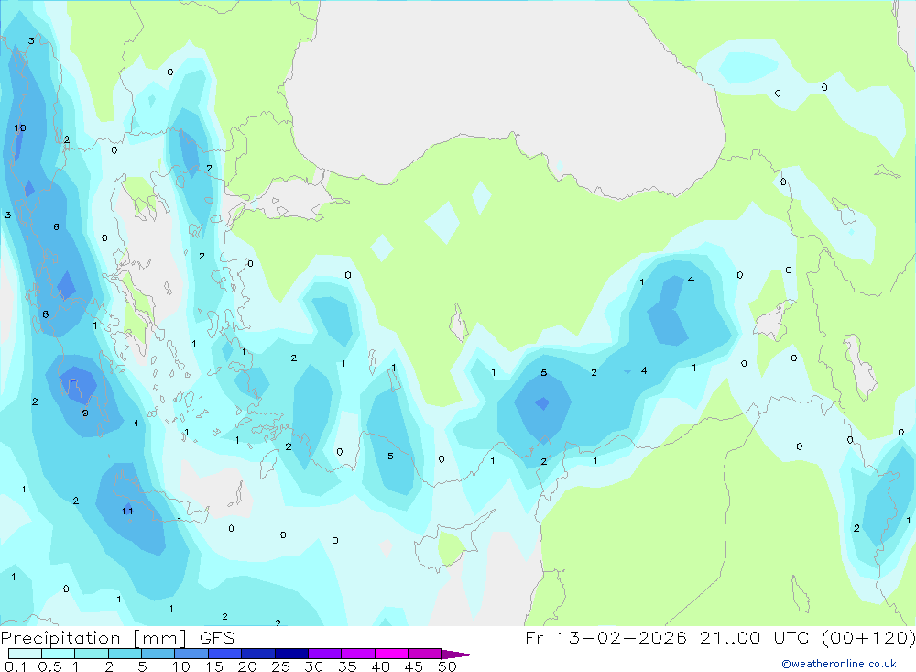
Task: Click the '30' legend scale label
Action: click(314, 666)
